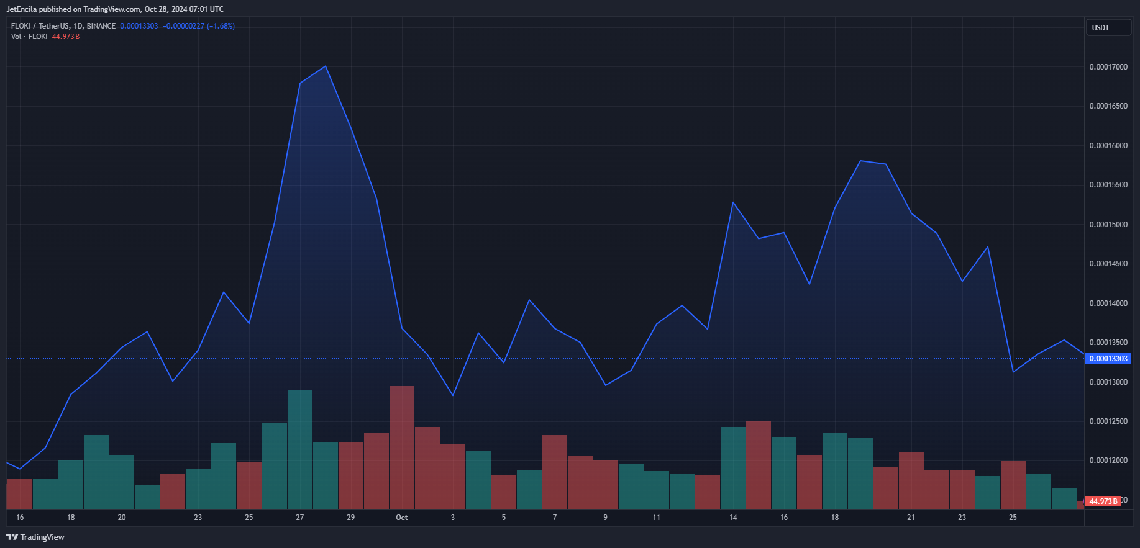The image size is (1140, 548).
Task: Click the tallest green volume bar
Action: 300,449
